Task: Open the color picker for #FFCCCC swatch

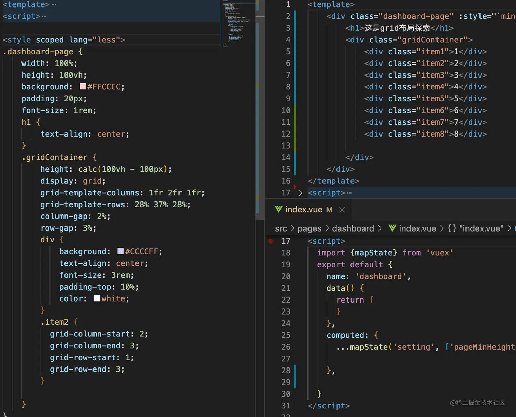Action: [x=83, y=86]
